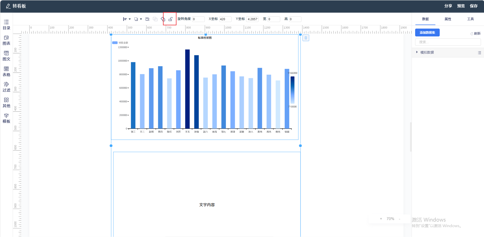Image resolution: width=484 pixels, height=237 pixels.
Task: Click the trash icon beside the chart
Action: click(306, 38)
